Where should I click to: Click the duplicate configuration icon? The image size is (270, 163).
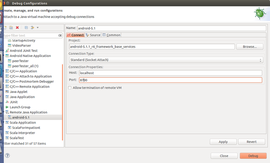11,28
